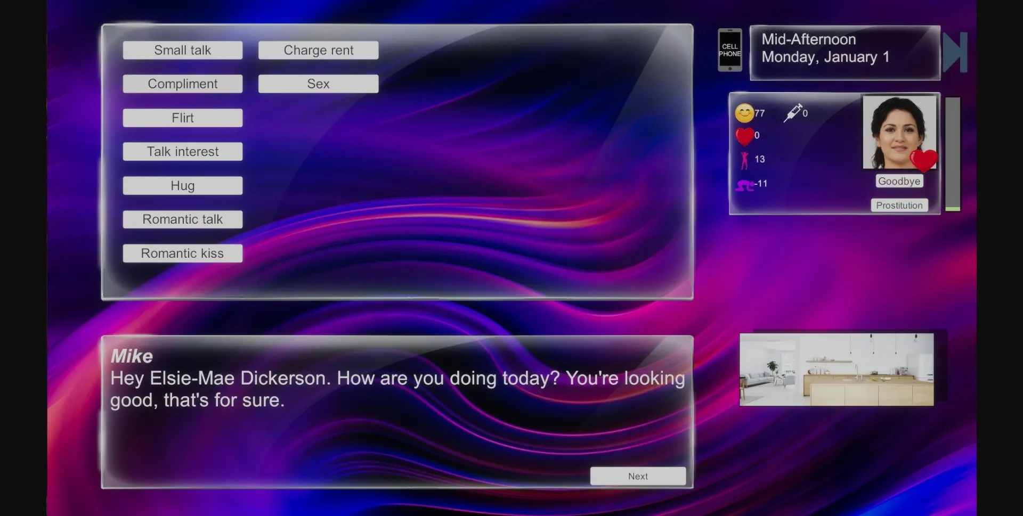This screenshot has height=516, width=1023.
Task: Click Next to advance dialogue
Action: [x=637, y=476]
